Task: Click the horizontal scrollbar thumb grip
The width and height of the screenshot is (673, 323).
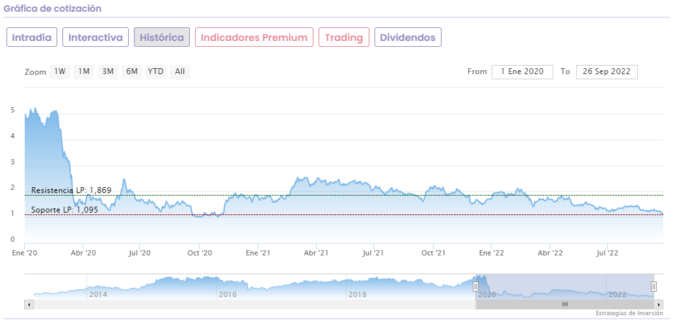Action: pos(565,304)
